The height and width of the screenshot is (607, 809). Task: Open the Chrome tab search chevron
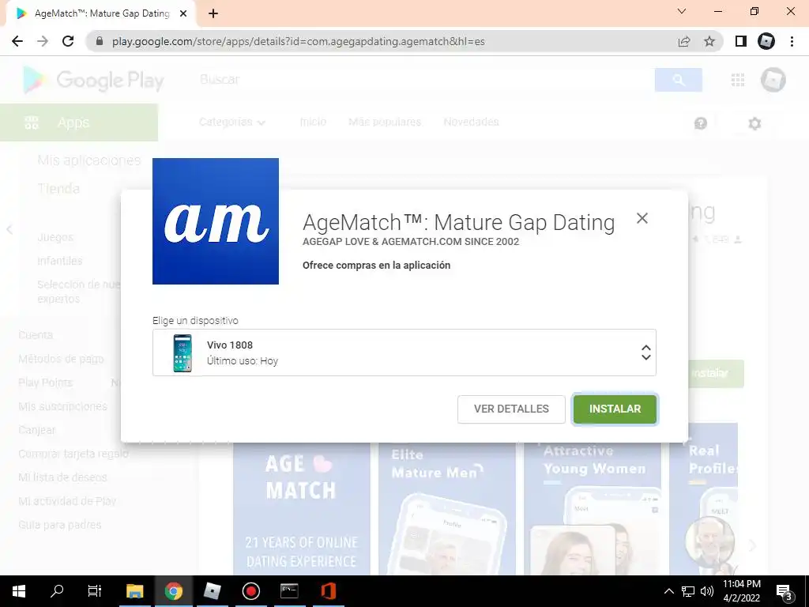[x=682, y=11]
